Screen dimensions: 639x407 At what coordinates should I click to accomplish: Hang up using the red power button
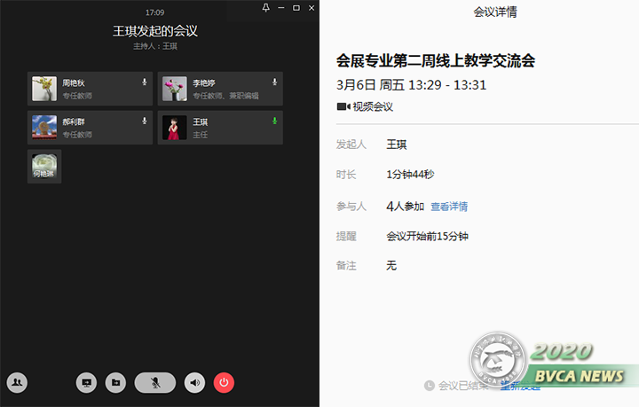coord(224,382)
